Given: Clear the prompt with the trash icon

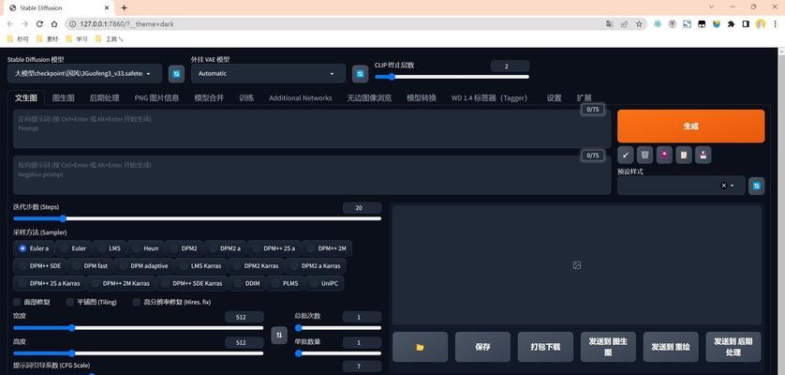Looking at the screenshot, I should click(x=644, y=156).
